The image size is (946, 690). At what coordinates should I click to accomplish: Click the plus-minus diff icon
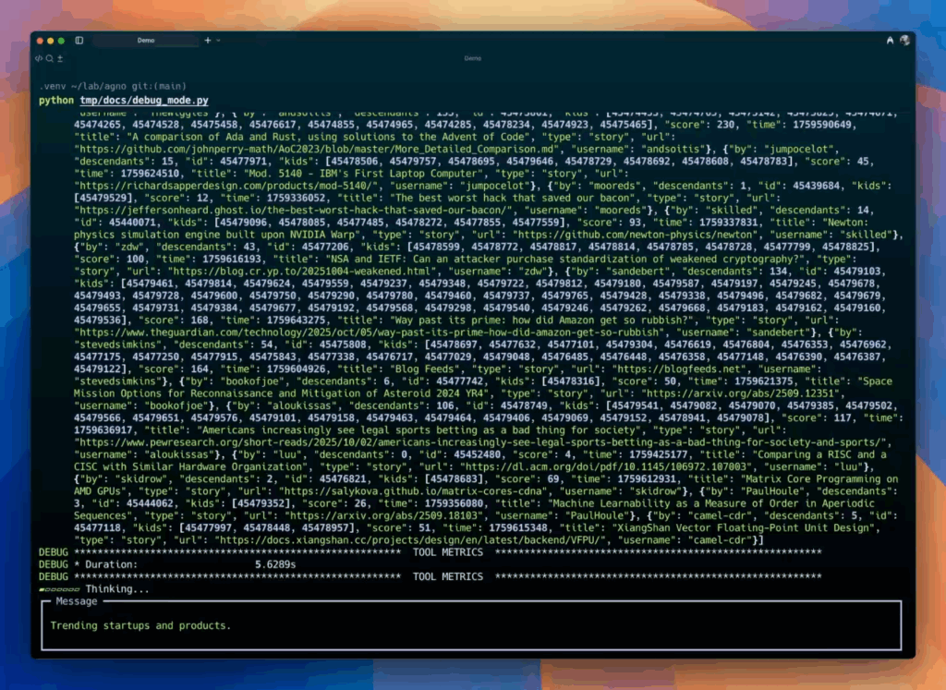tap(60, 58)
